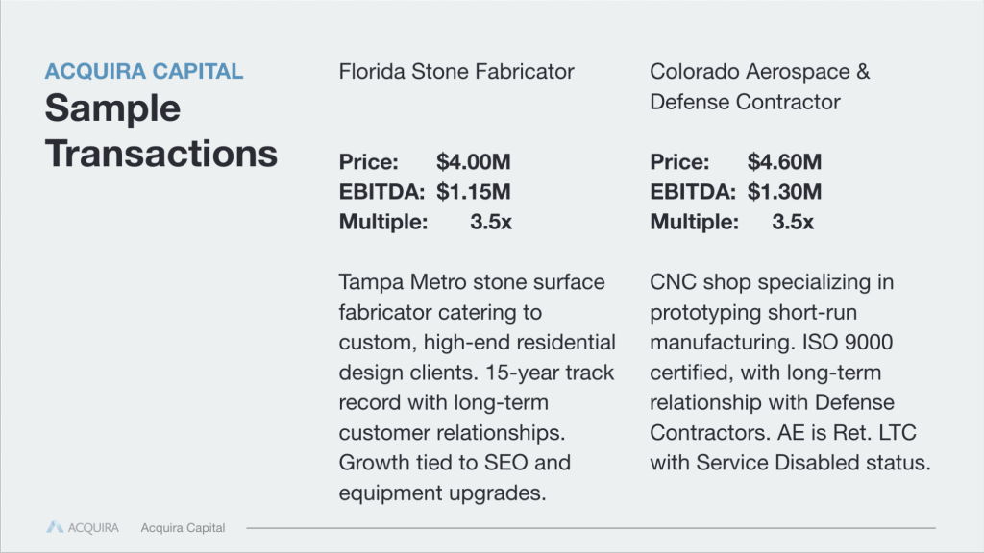This screenshot has height=553, width=984.
Task: Click the Colorado 3.5x multiple value
Action: click(x=793, y=222)
